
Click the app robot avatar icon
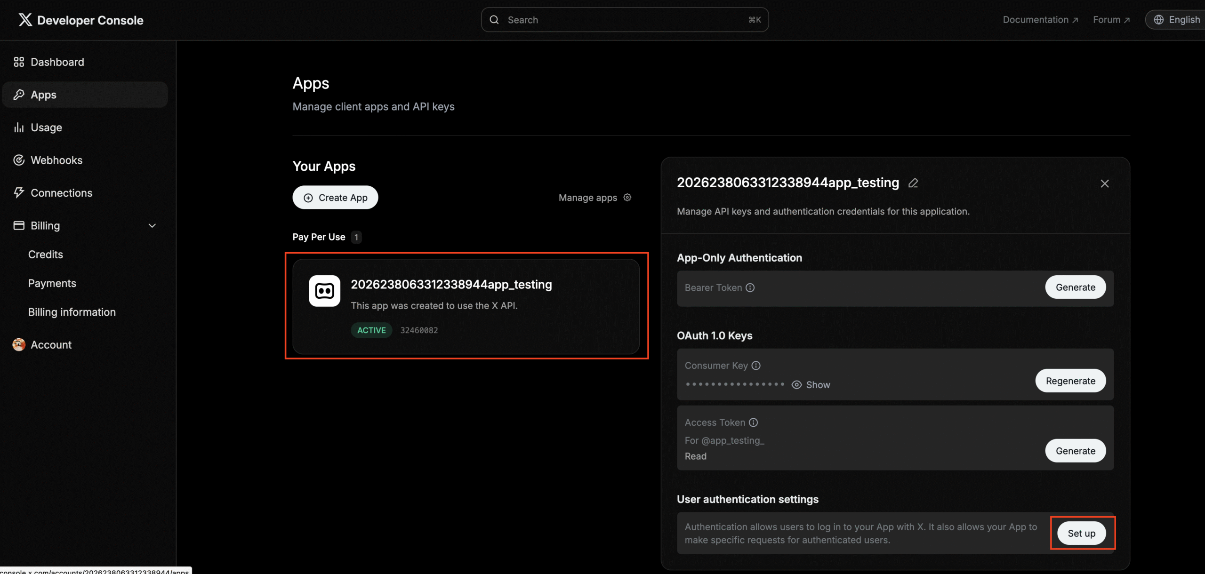tap(324, 291)
